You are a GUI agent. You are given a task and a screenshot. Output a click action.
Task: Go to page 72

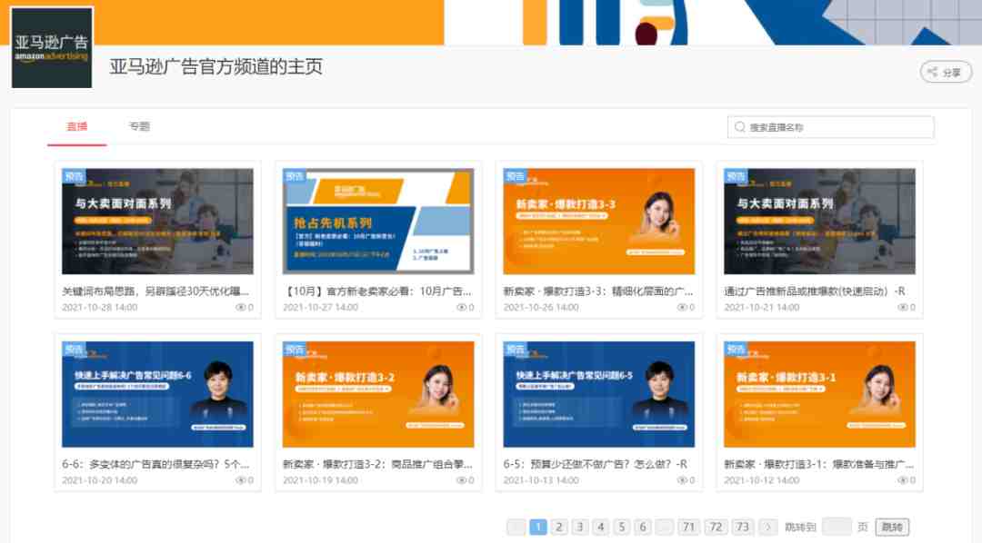click(x=716, y=527)
